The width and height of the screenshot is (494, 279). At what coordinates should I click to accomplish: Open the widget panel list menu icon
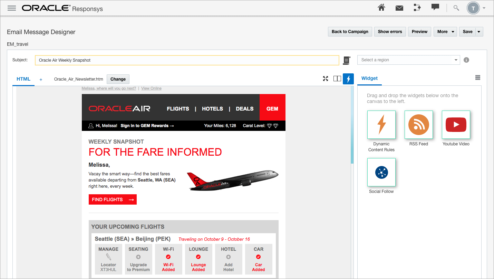pos(478,77)
